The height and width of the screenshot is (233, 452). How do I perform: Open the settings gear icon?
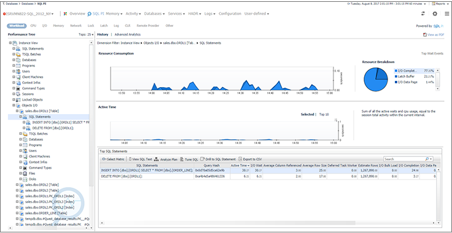(x=435, y=13)
